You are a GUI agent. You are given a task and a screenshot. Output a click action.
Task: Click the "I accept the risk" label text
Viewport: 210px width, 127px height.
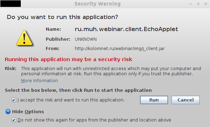pos(71,100)
